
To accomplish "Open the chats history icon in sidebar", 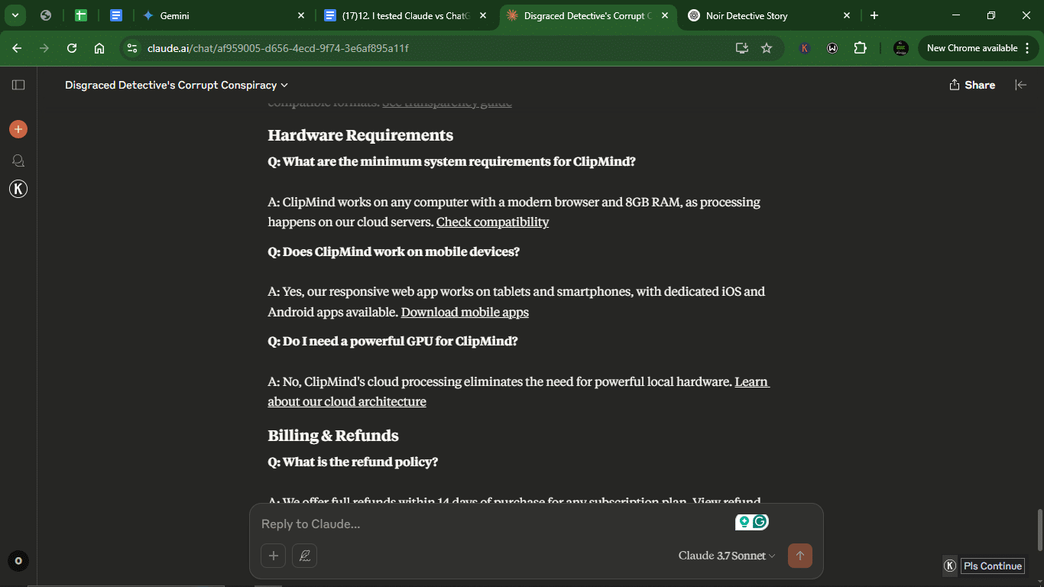I will click(18, 161).
